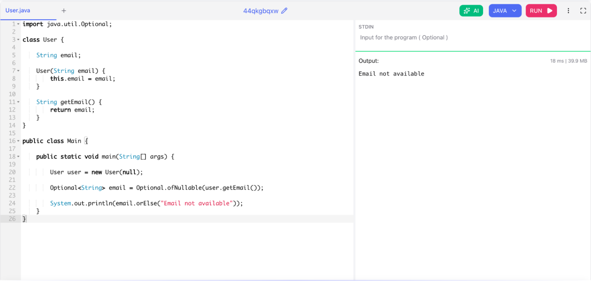This screenshot has height=281, width=591.
Task: Open the User.java file tab
Action: [18, 10]
